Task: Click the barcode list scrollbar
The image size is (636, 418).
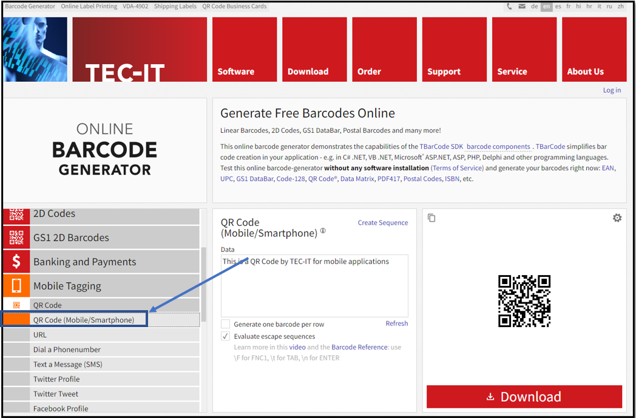Action: pos(204,284)
